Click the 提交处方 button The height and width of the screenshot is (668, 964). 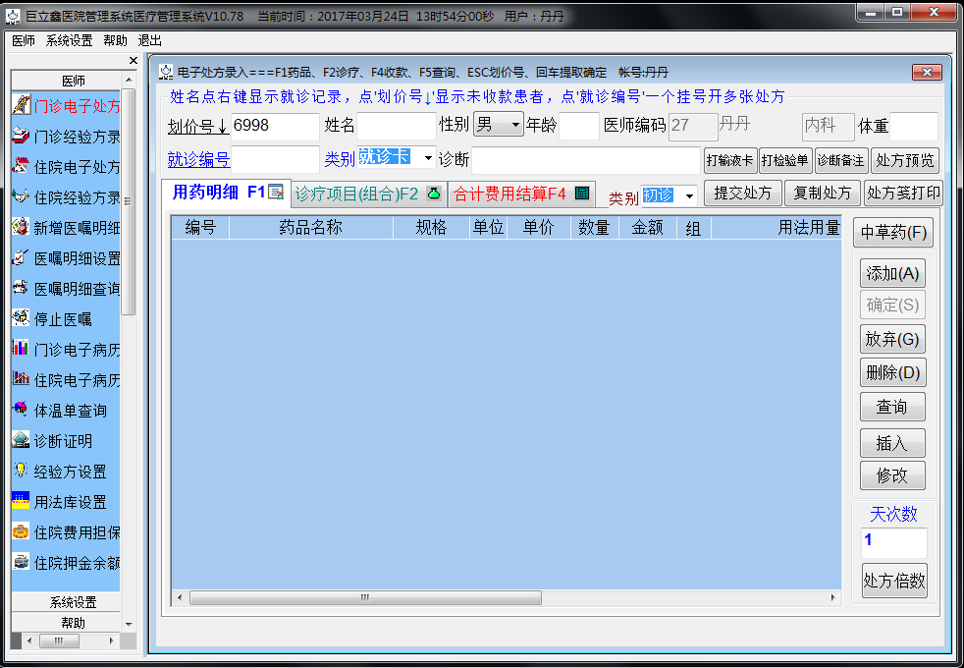tap(742, 194)
